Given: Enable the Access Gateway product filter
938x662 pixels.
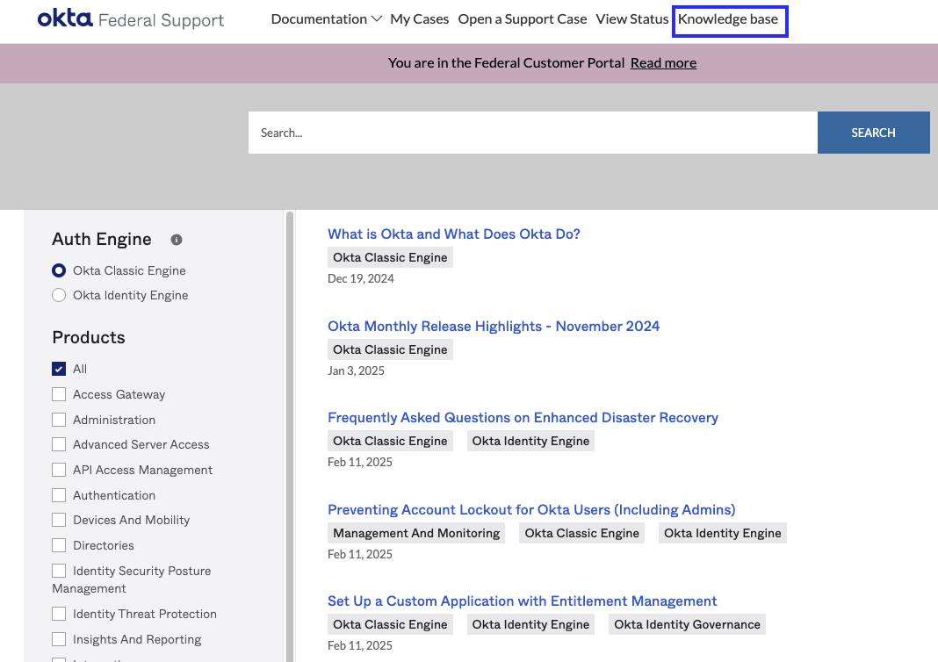Looking at the screenshot, I should 59,394.
